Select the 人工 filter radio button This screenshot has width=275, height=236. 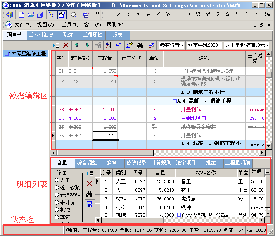pyautogui.click(x=57, y=180)
